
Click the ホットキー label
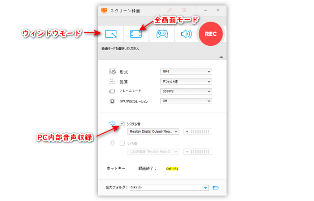pos(116,169)
